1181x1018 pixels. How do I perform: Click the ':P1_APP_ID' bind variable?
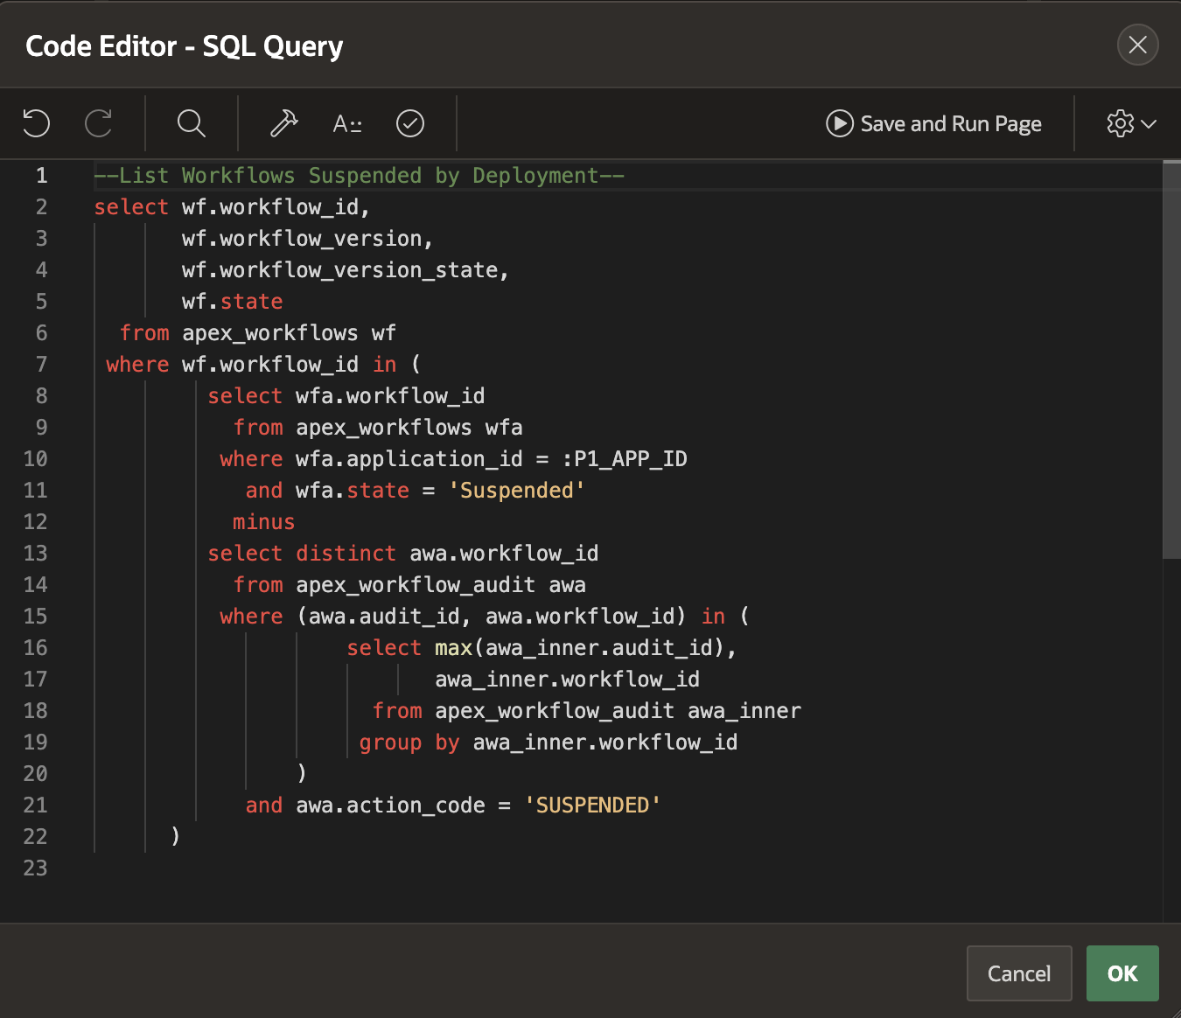click(625, 459)
